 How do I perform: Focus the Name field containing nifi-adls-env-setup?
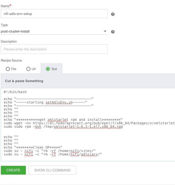pos(54,14)
